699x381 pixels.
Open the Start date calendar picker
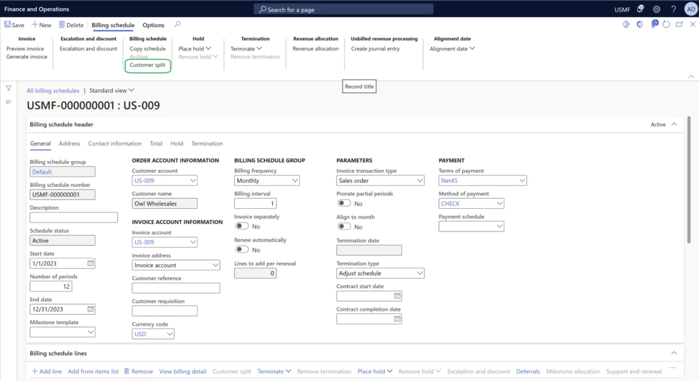tap(91, 264)
